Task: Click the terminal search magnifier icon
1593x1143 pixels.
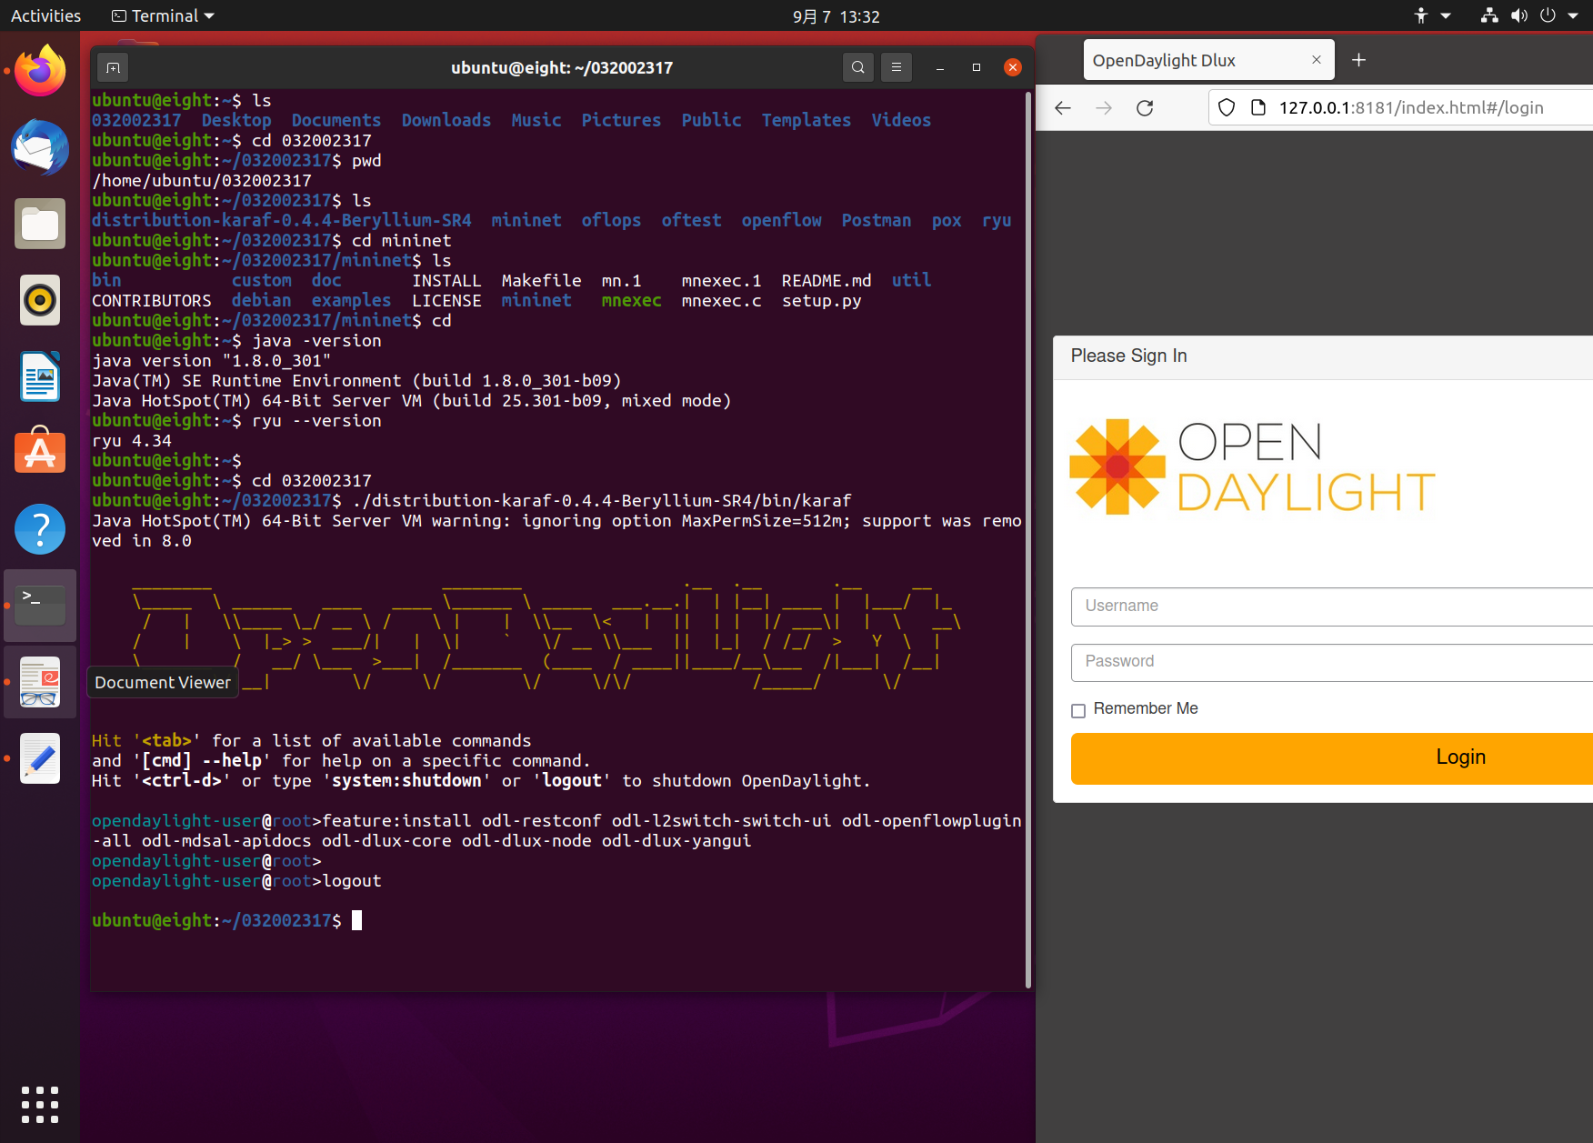Action: pyautogui.click(x=858, y=67)
